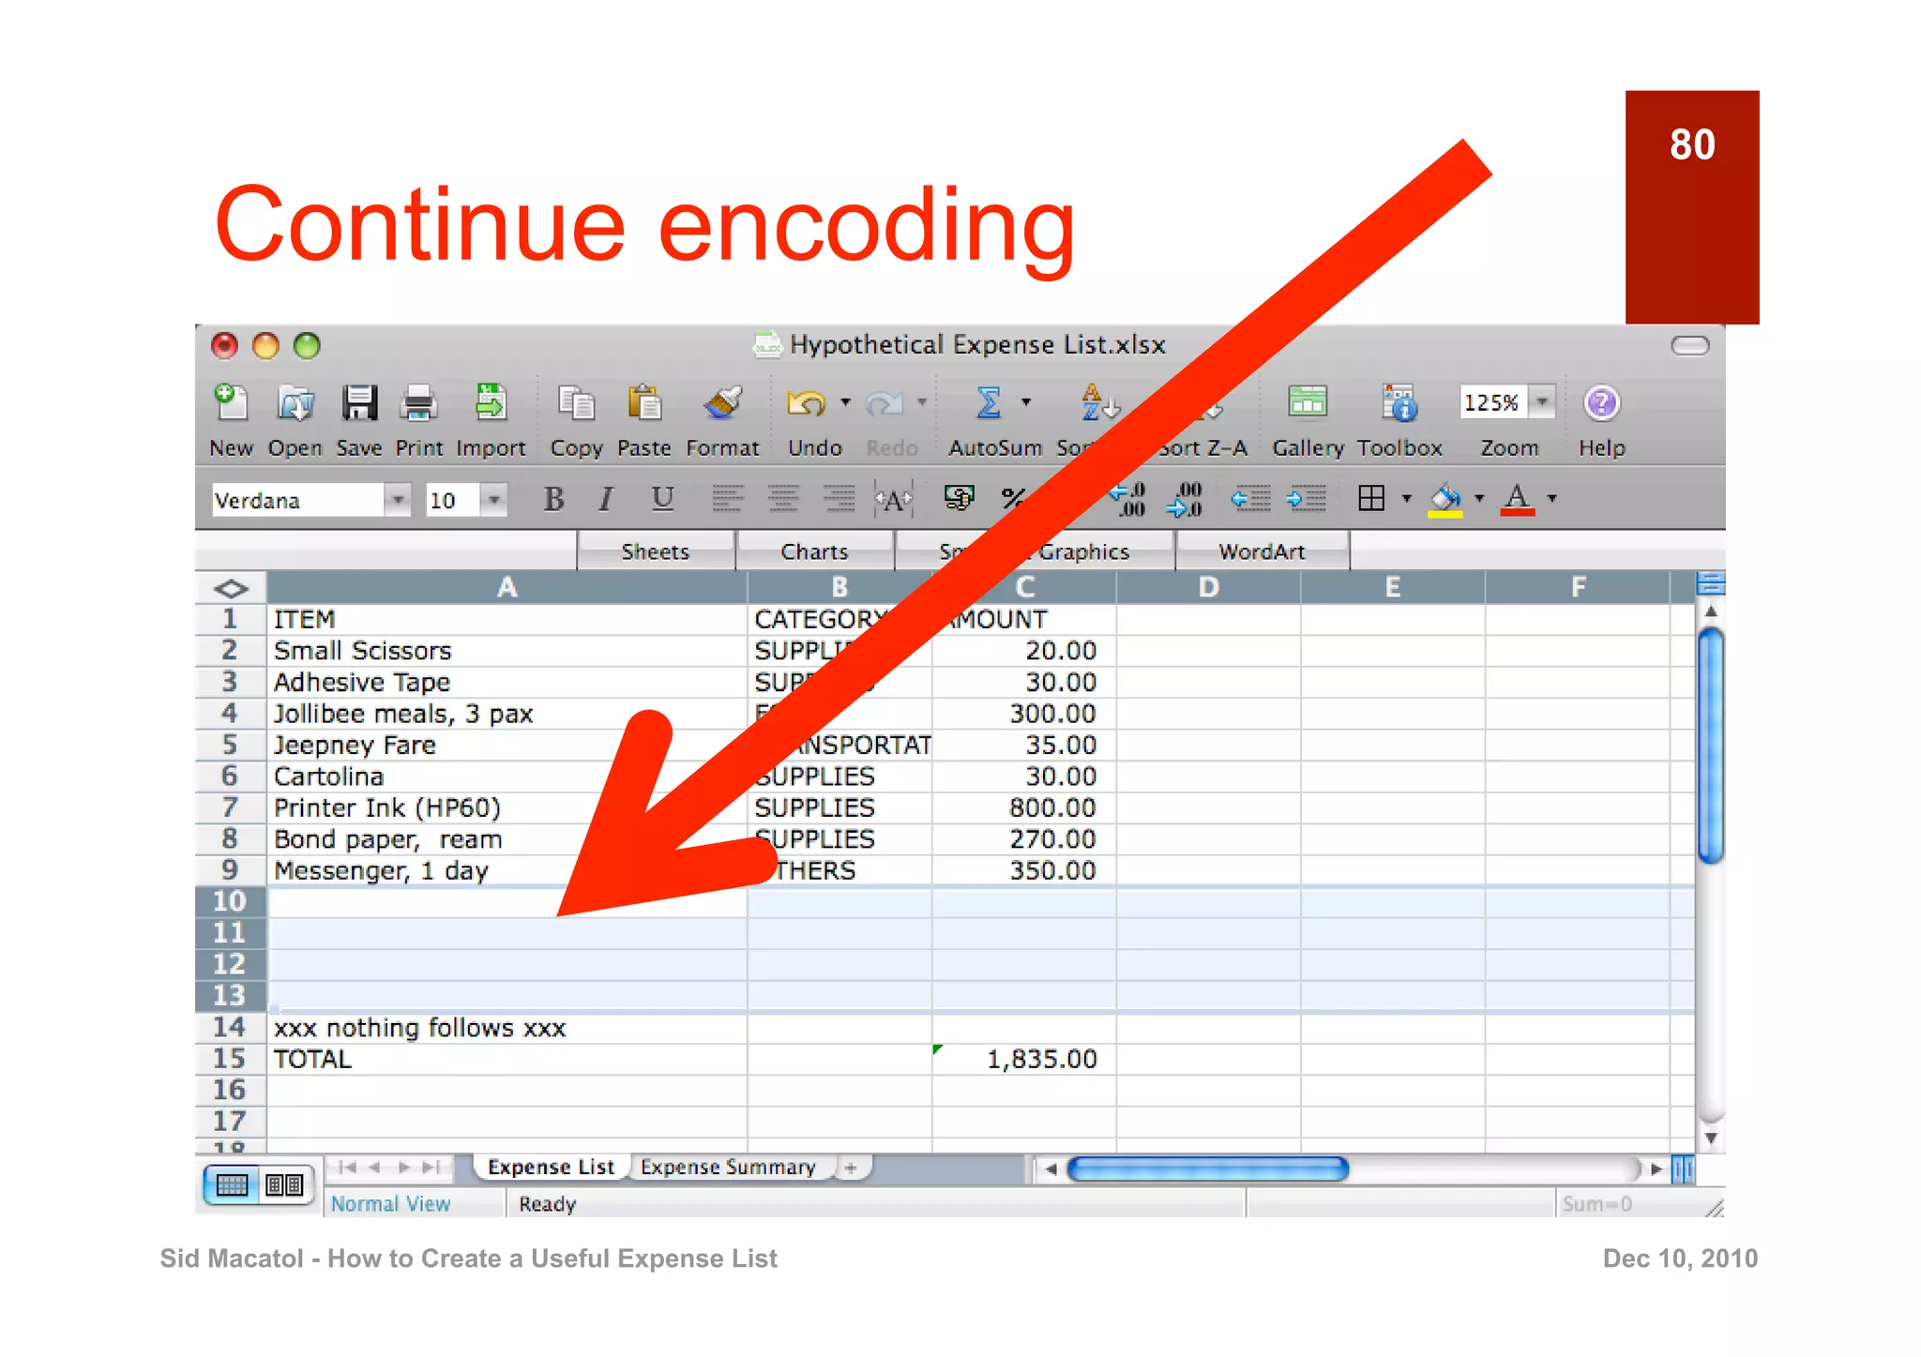Open Help with the question mark icon
1921x1357 pixels.
pos(1601,403)
